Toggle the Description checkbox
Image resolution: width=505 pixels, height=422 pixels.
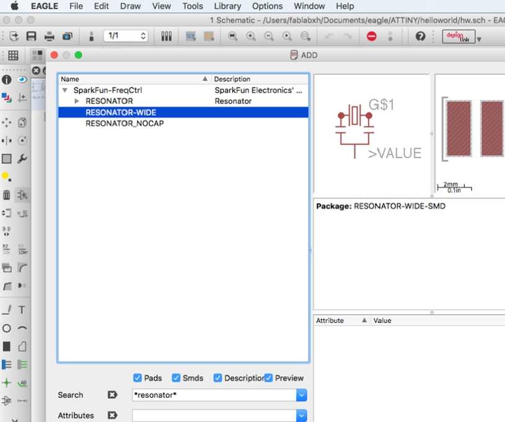pyautogui.click(x=217, y=378)
